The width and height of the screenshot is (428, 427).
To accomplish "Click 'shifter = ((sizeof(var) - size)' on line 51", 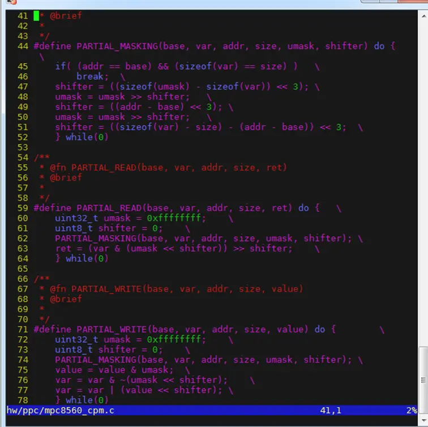I will (138, 127).
